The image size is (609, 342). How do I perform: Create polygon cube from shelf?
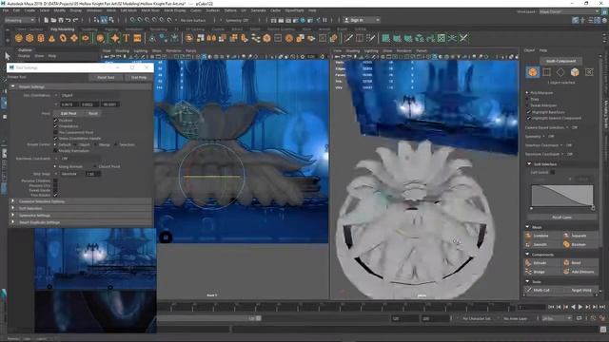(x=29, y=38)
